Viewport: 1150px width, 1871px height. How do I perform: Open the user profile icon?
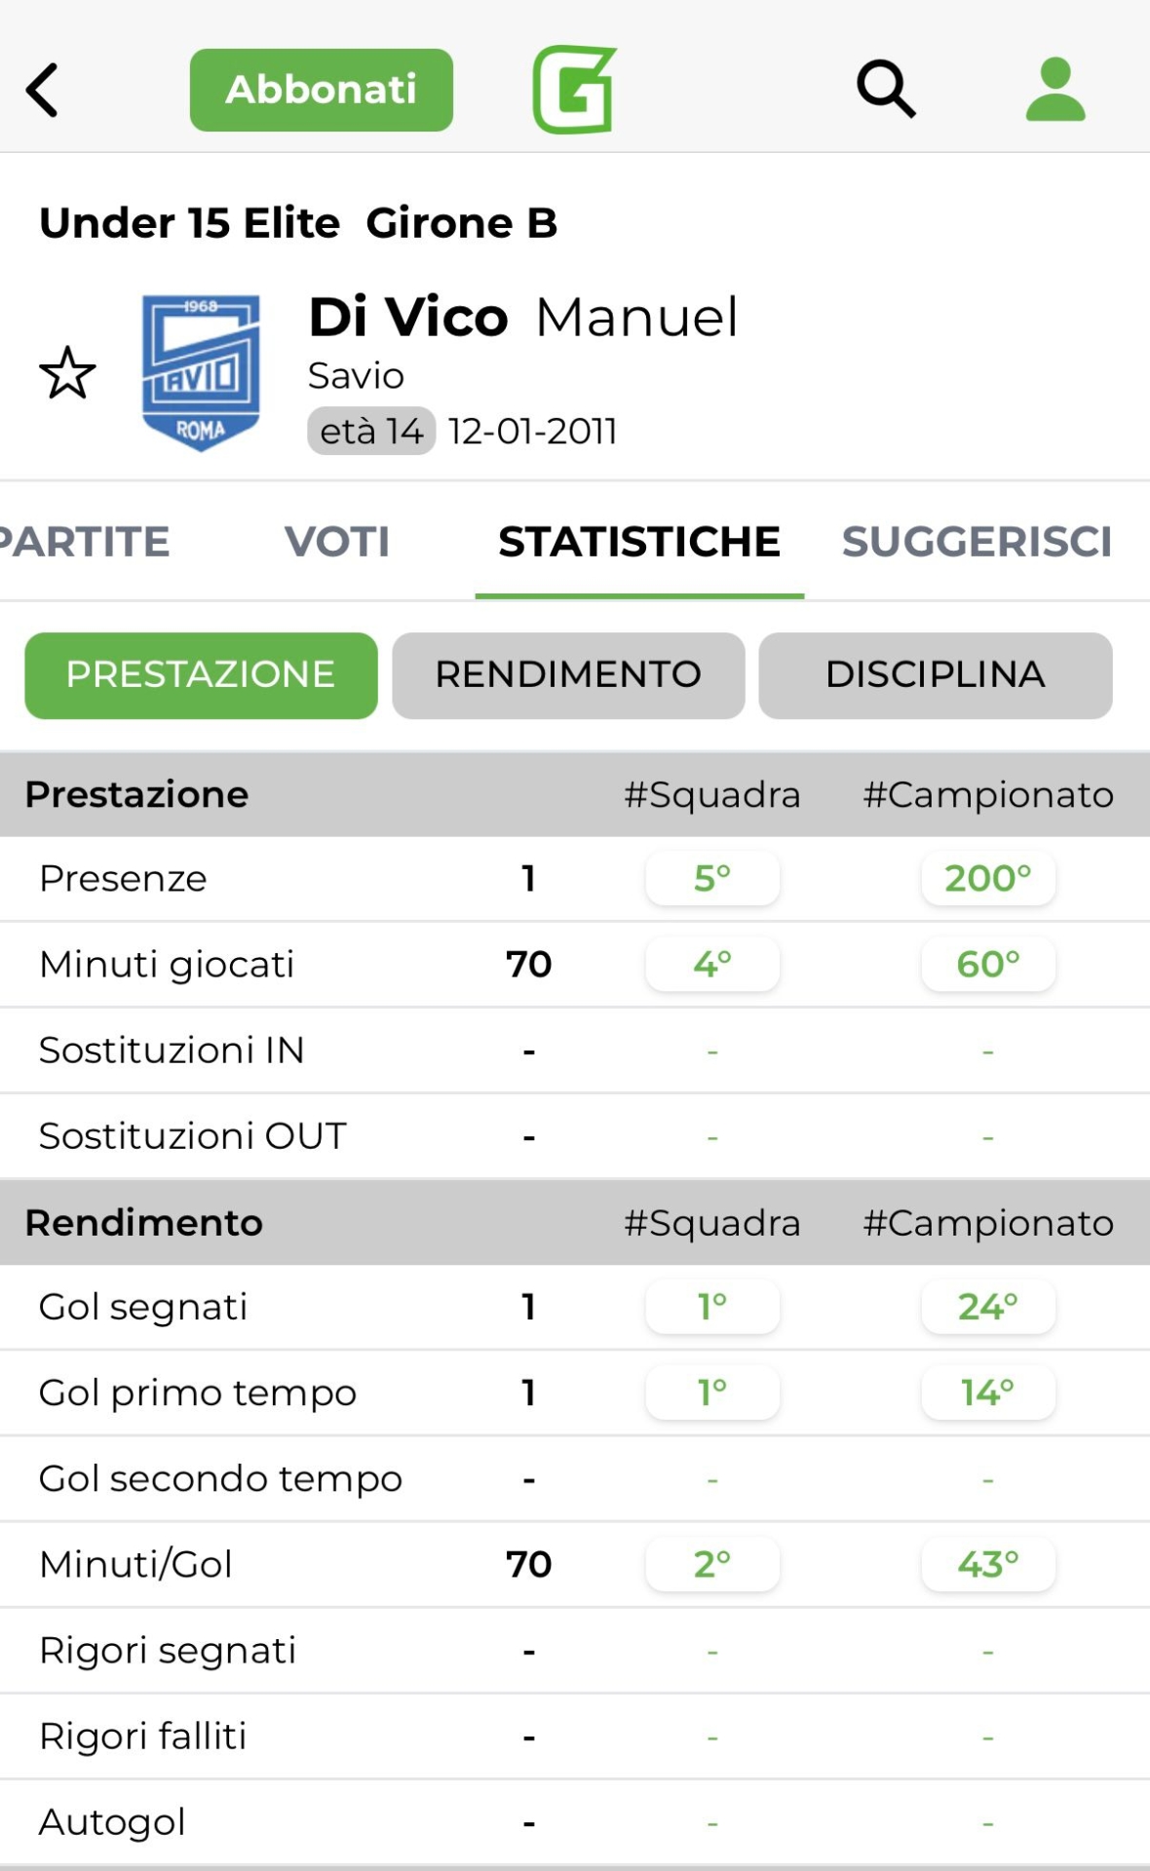point(1054,90)
